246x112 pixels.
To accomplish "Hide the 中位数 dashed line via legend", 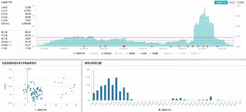I will pyautogui.click(x=142, y=53).
